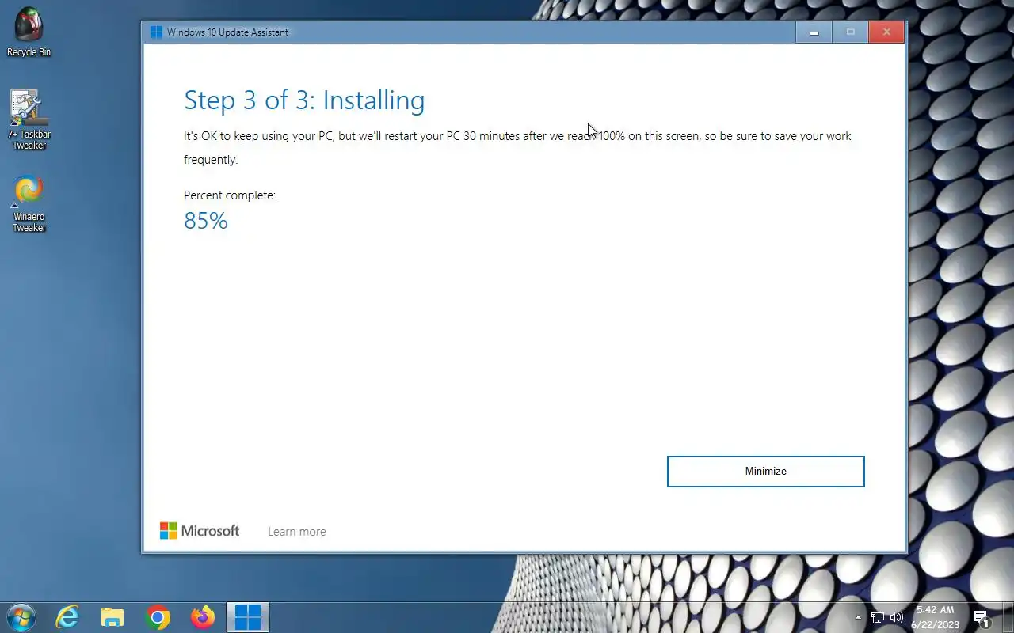The width and height of the screenshot is (1014, 633).
Task: Open the Recycle Bin desktop icon
Action: (x=29, y=32)
